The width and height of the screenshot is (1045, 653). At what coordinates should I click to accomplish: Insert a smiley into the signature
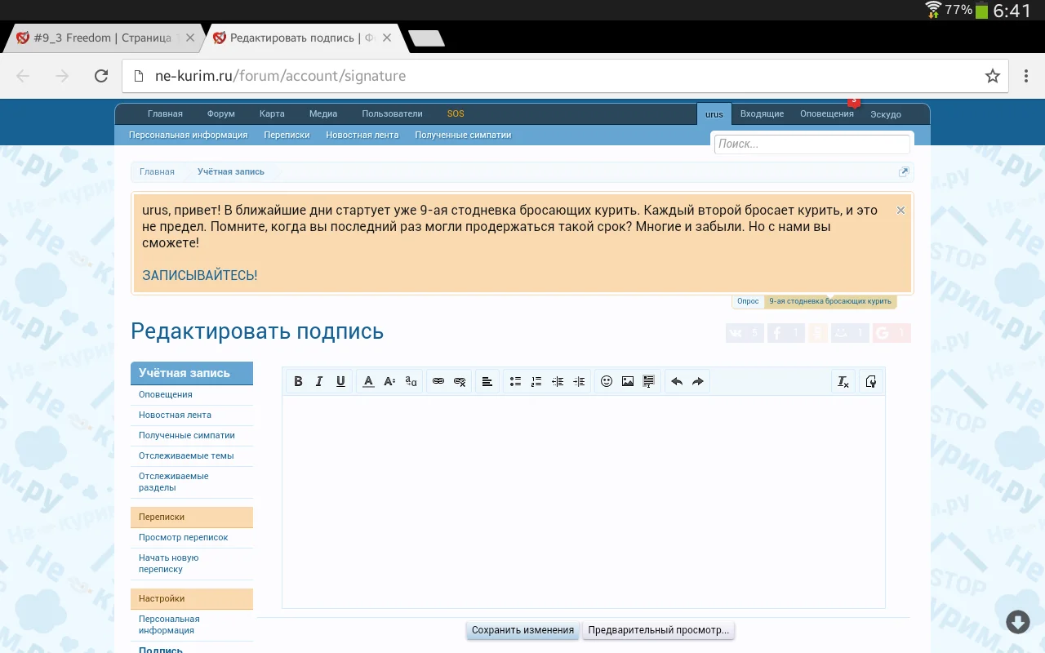pos(607,380)
